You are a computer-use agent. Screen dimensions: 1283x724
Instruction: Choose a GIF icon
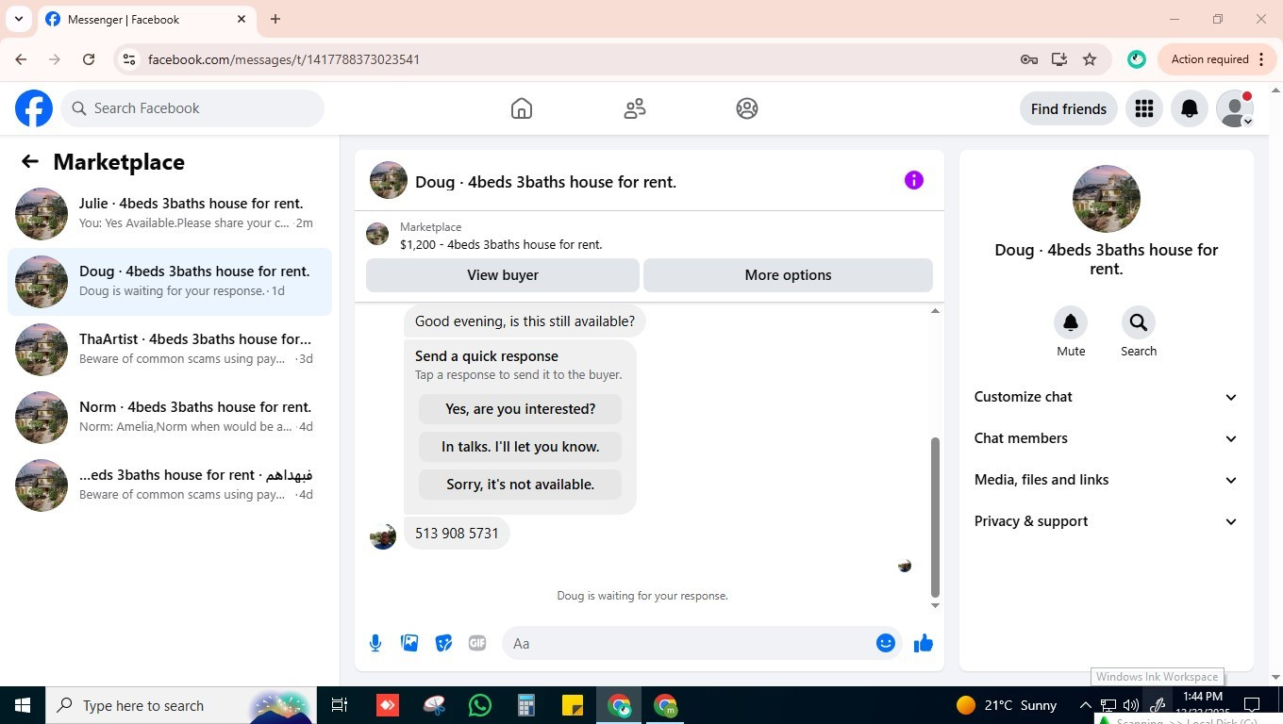(477, 643)
